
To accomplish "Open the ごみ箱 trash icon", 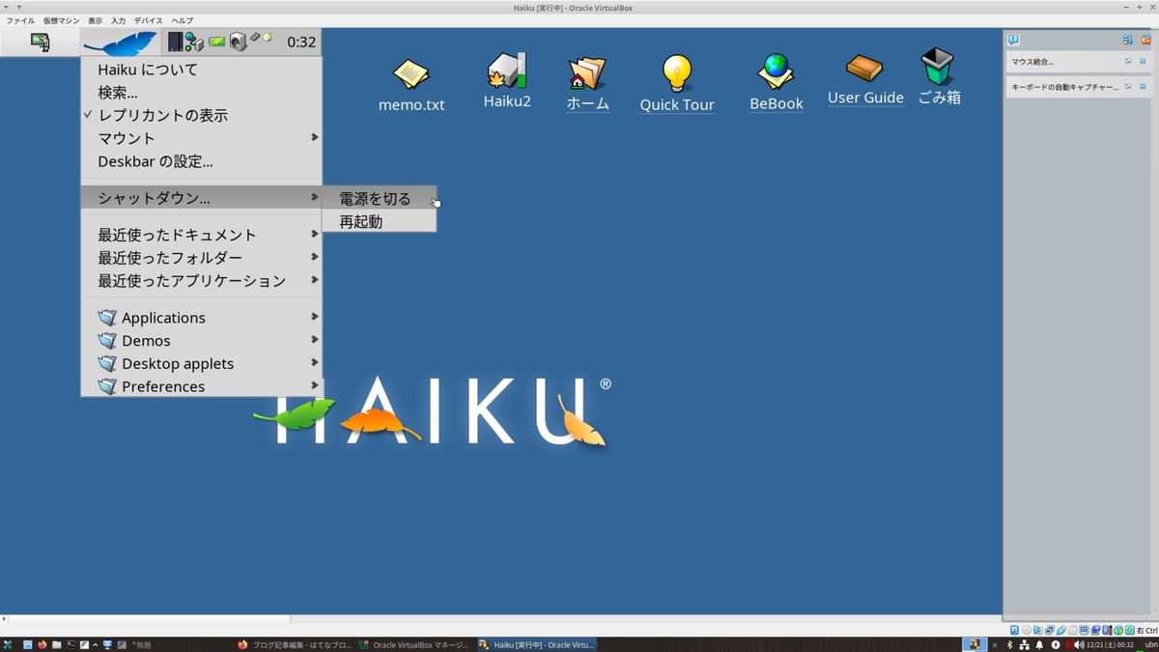I will point(938,77).
